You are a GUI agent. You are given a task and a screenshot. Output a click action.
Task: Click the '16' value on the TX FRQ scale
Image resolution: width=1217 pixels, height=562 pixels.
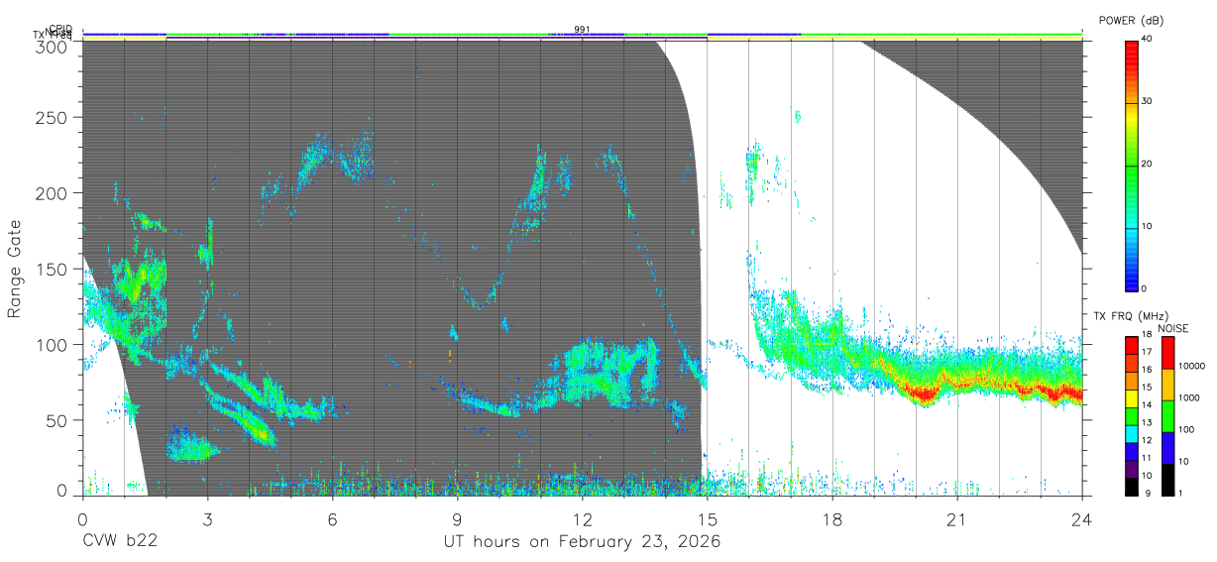(x=1146, y=372)
